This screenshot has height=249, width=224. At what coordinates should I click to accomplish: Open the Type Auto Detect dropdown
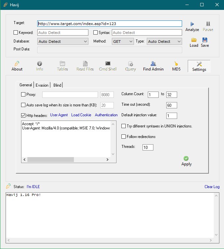point(164,41)
